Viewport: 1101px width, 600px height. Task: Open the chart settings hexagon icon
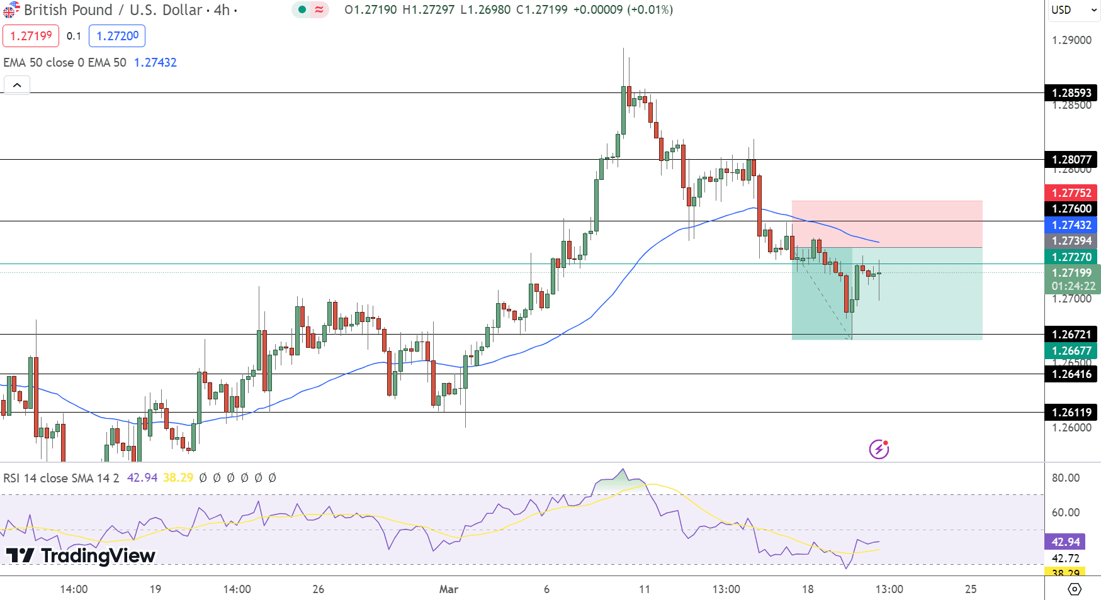pyautogui.click(x=1075, y=589)
